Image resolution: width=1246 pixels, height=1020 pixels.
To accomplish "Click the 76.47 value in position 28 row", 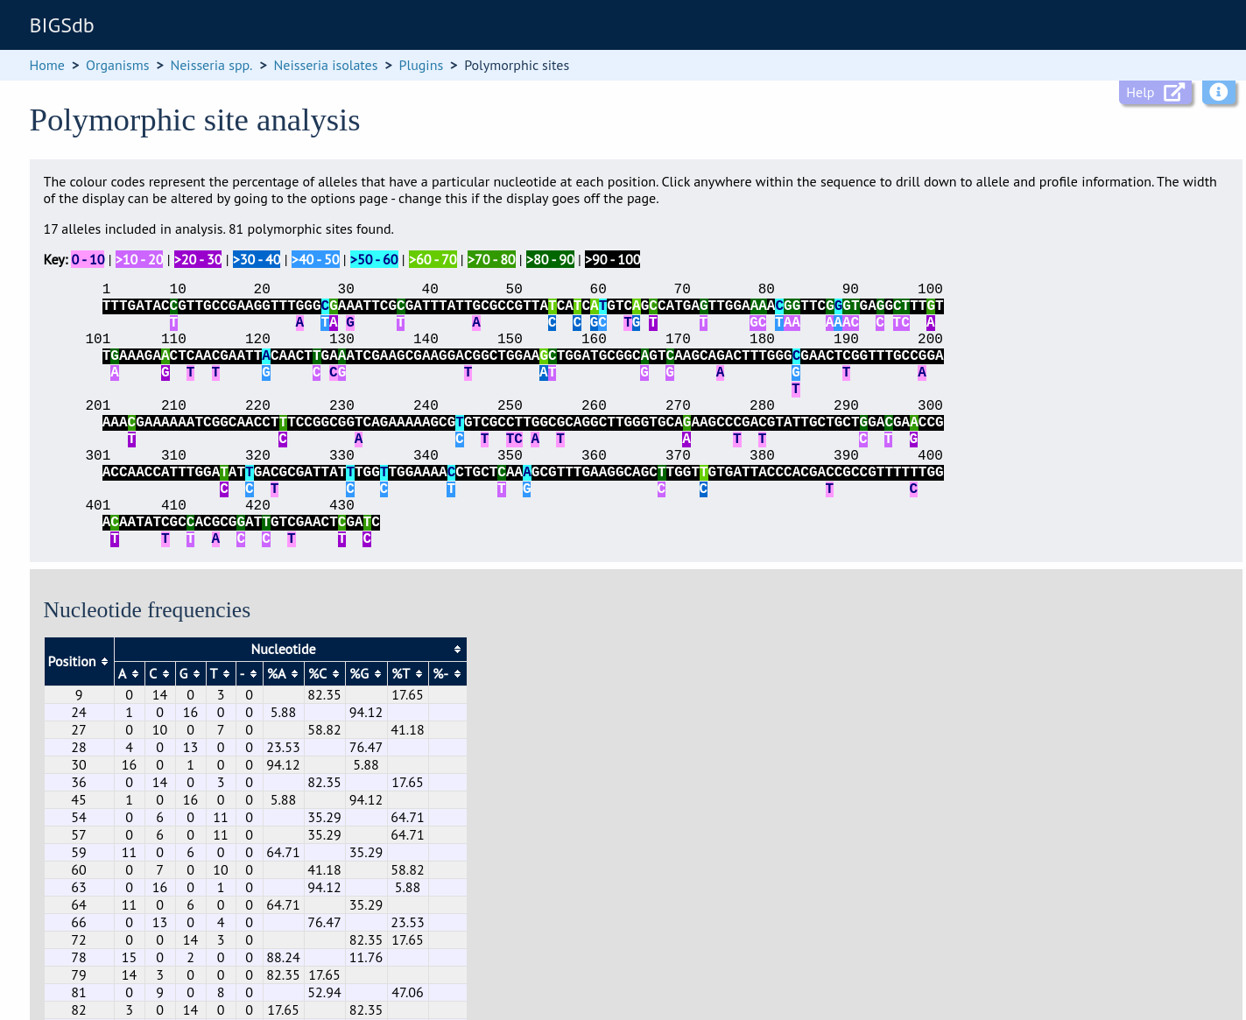I will (366, 748).
